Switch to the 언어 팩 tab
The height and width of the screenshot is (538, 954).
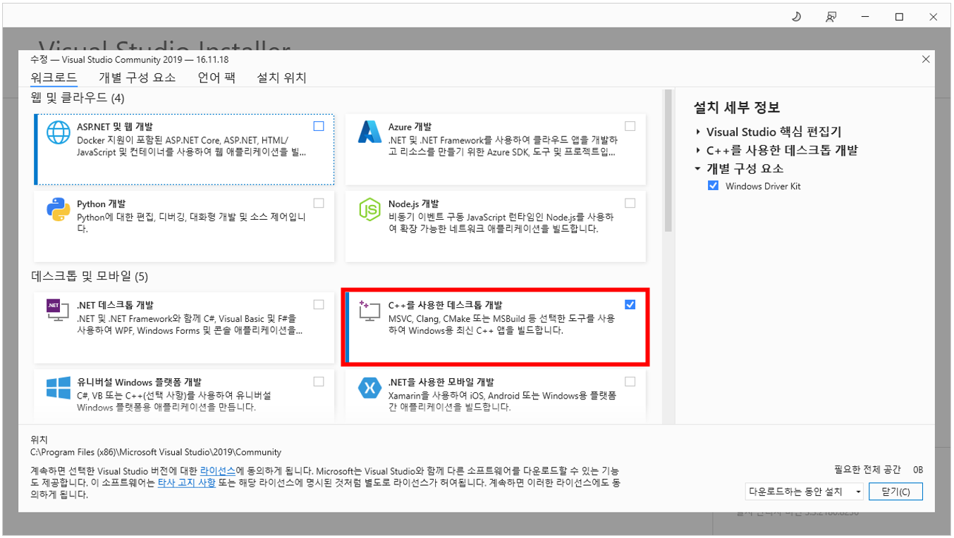point(216,77)
